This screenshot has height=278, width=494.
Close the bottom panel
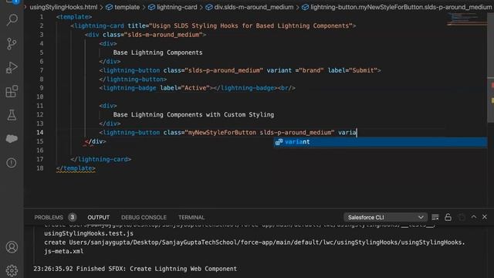click(x=485, y=217)
